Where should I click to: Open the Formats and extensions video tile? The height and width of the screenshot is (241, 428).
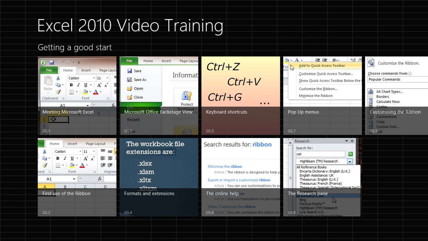click(x=159, y=177)
